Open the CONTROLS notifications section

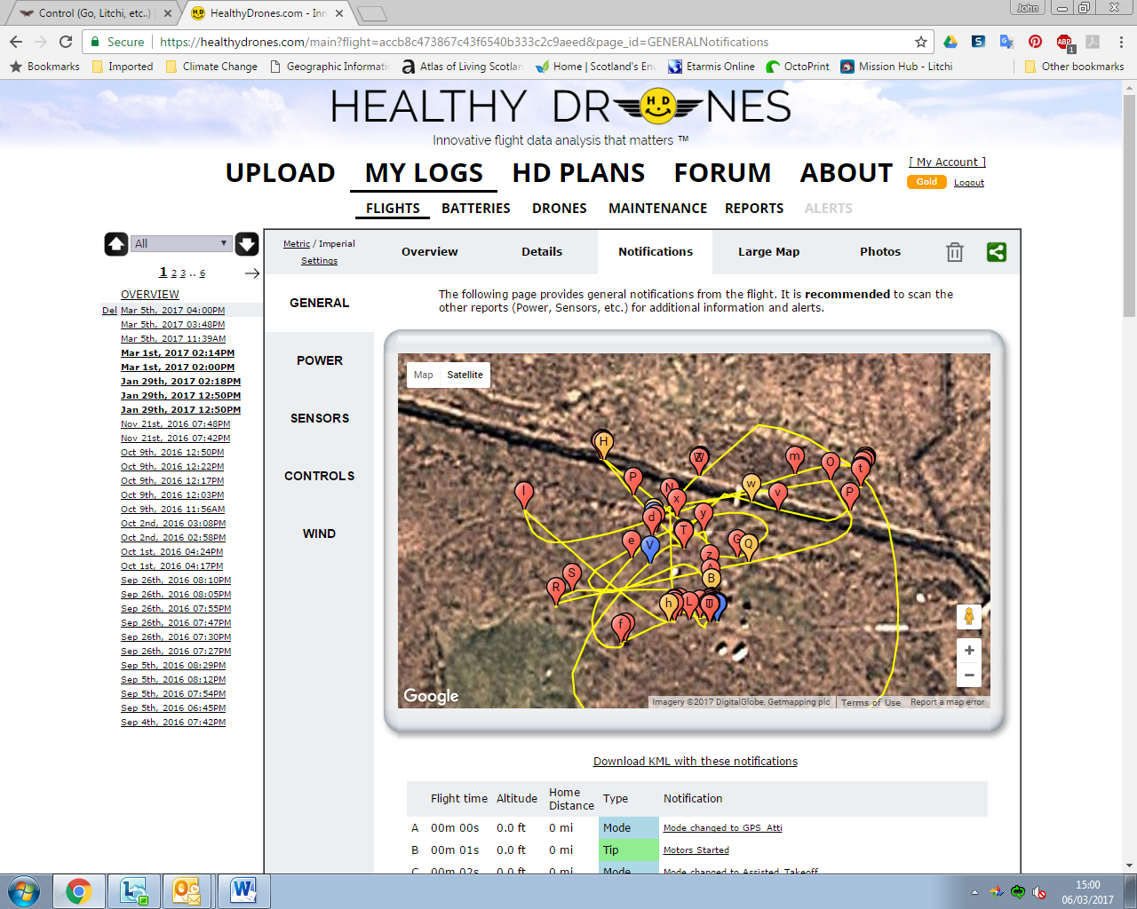pyautogui.click(x=320, y=476)
